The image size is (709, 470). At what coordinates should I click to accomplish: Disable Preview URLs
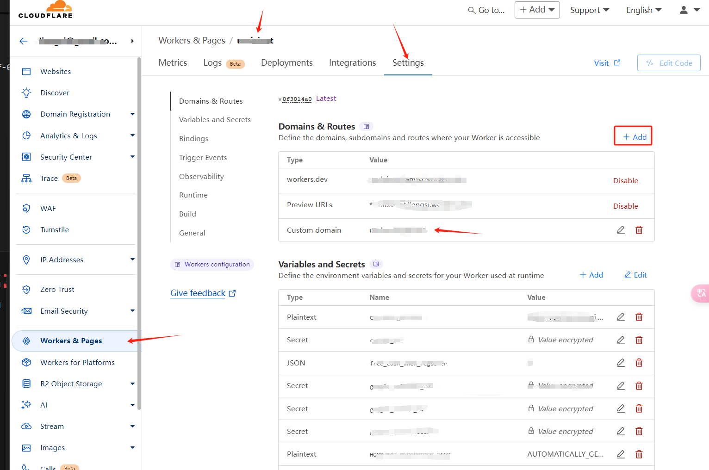click(x=626, y=206)
